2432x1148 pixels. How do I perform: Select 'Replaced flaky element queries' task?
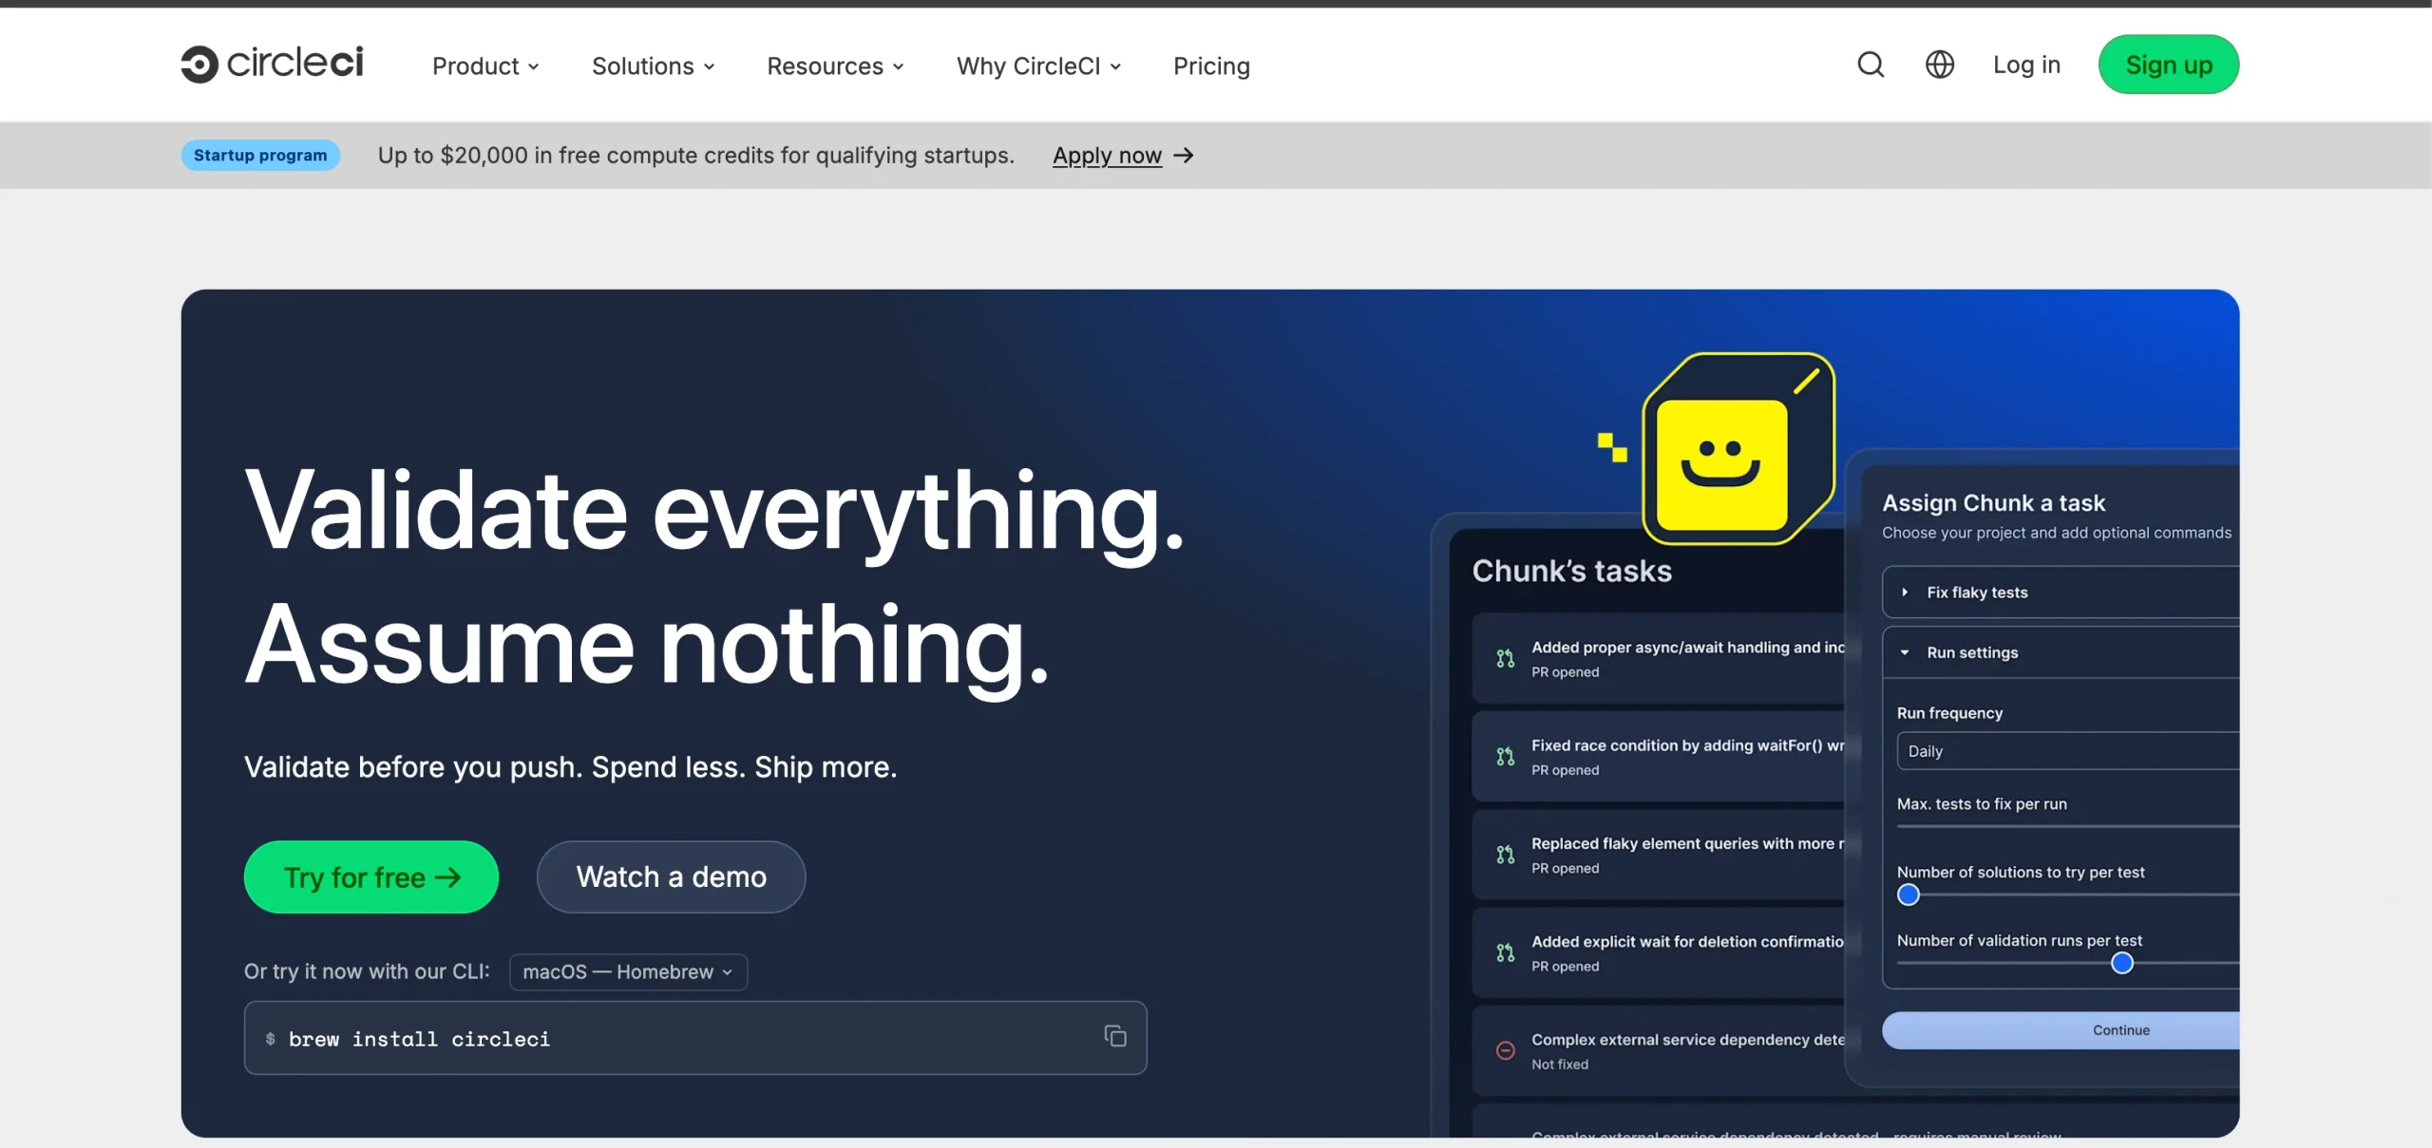1658,855
